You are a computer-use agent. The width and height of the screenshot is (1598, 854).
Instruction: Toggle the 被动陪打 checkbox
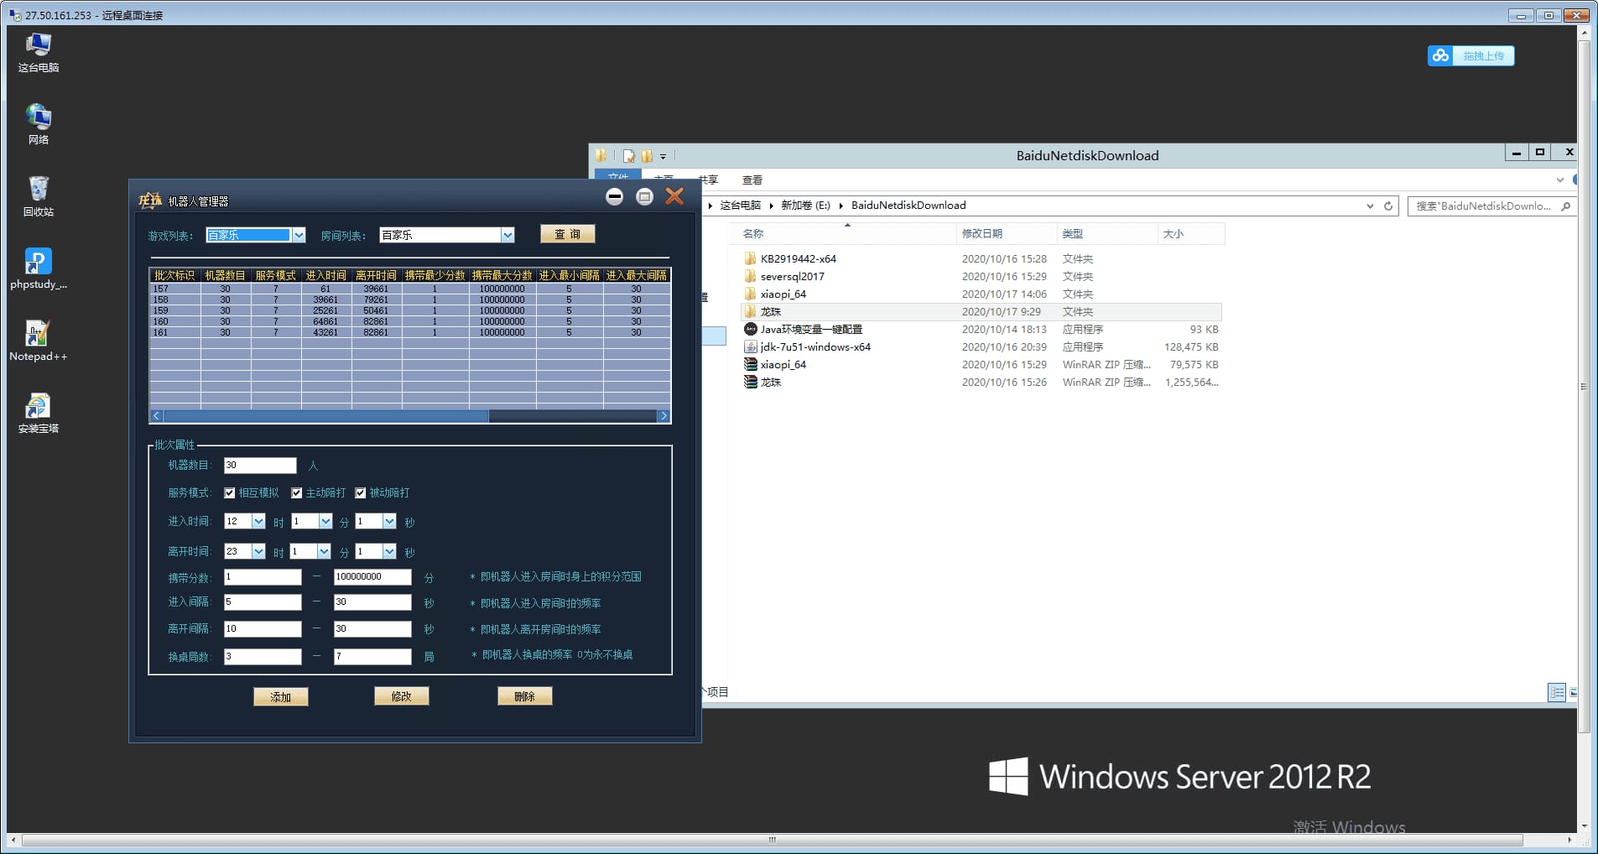click(361, 493)
